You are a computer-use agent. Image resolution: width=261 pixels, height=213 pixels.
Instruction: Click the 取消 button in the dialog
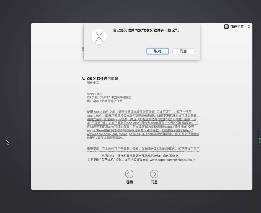click(x=157, y=51)
